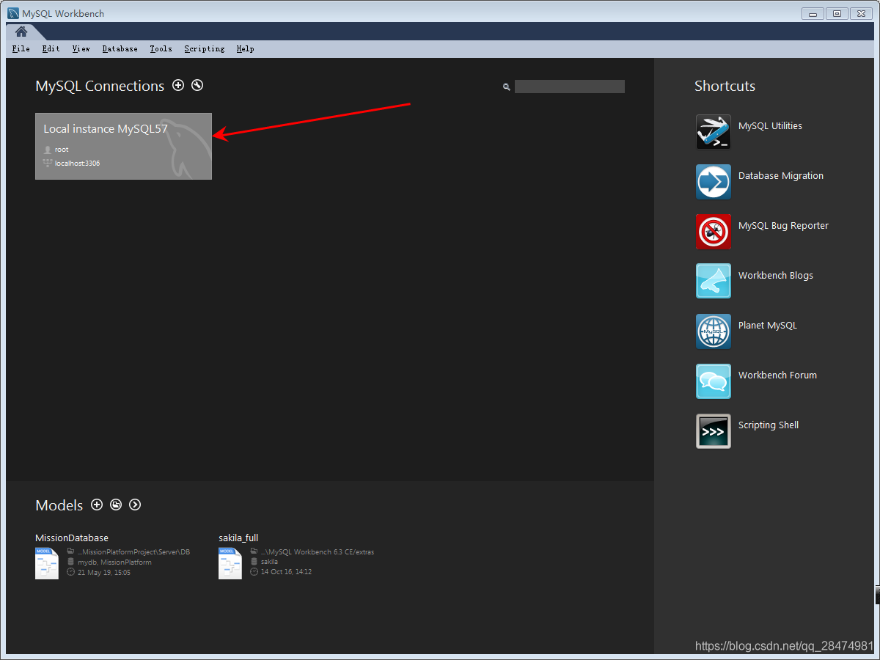Minimize the MySQL Workbench window

(813, 13)
